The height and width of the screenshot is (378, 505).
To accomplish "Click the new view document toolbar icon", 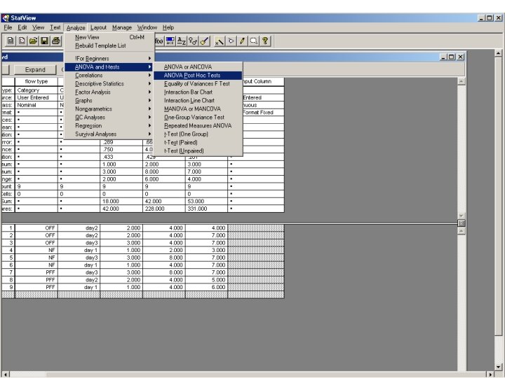I will [x=22, y=41].
